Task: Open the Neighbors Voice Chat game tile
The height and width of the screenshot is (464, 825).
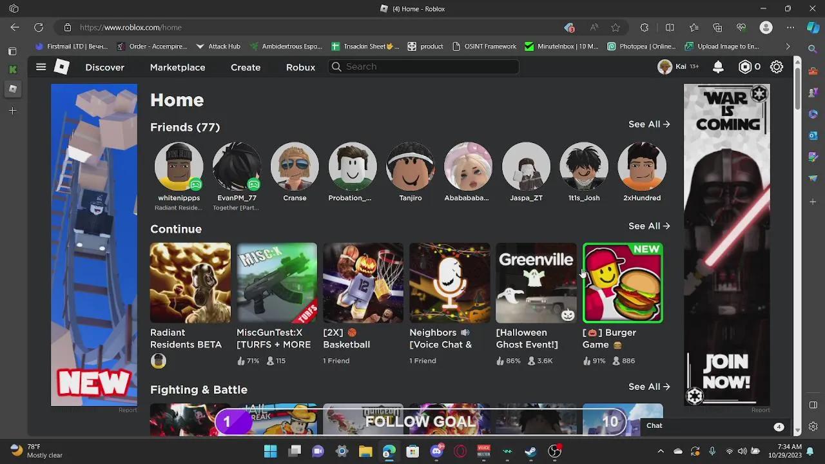Action: [449, 283]
